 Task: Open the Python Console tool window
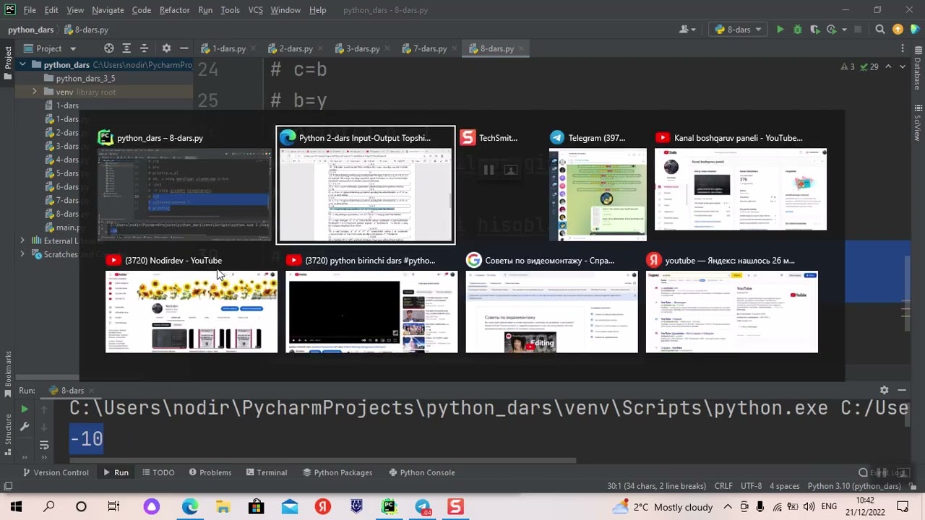click(x=422, y=472)
